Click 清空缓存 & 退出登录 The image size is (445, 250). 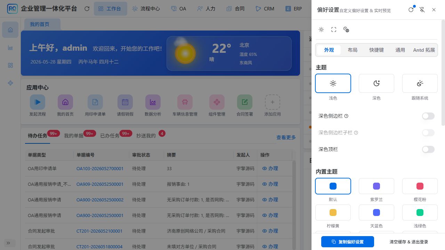409,242
